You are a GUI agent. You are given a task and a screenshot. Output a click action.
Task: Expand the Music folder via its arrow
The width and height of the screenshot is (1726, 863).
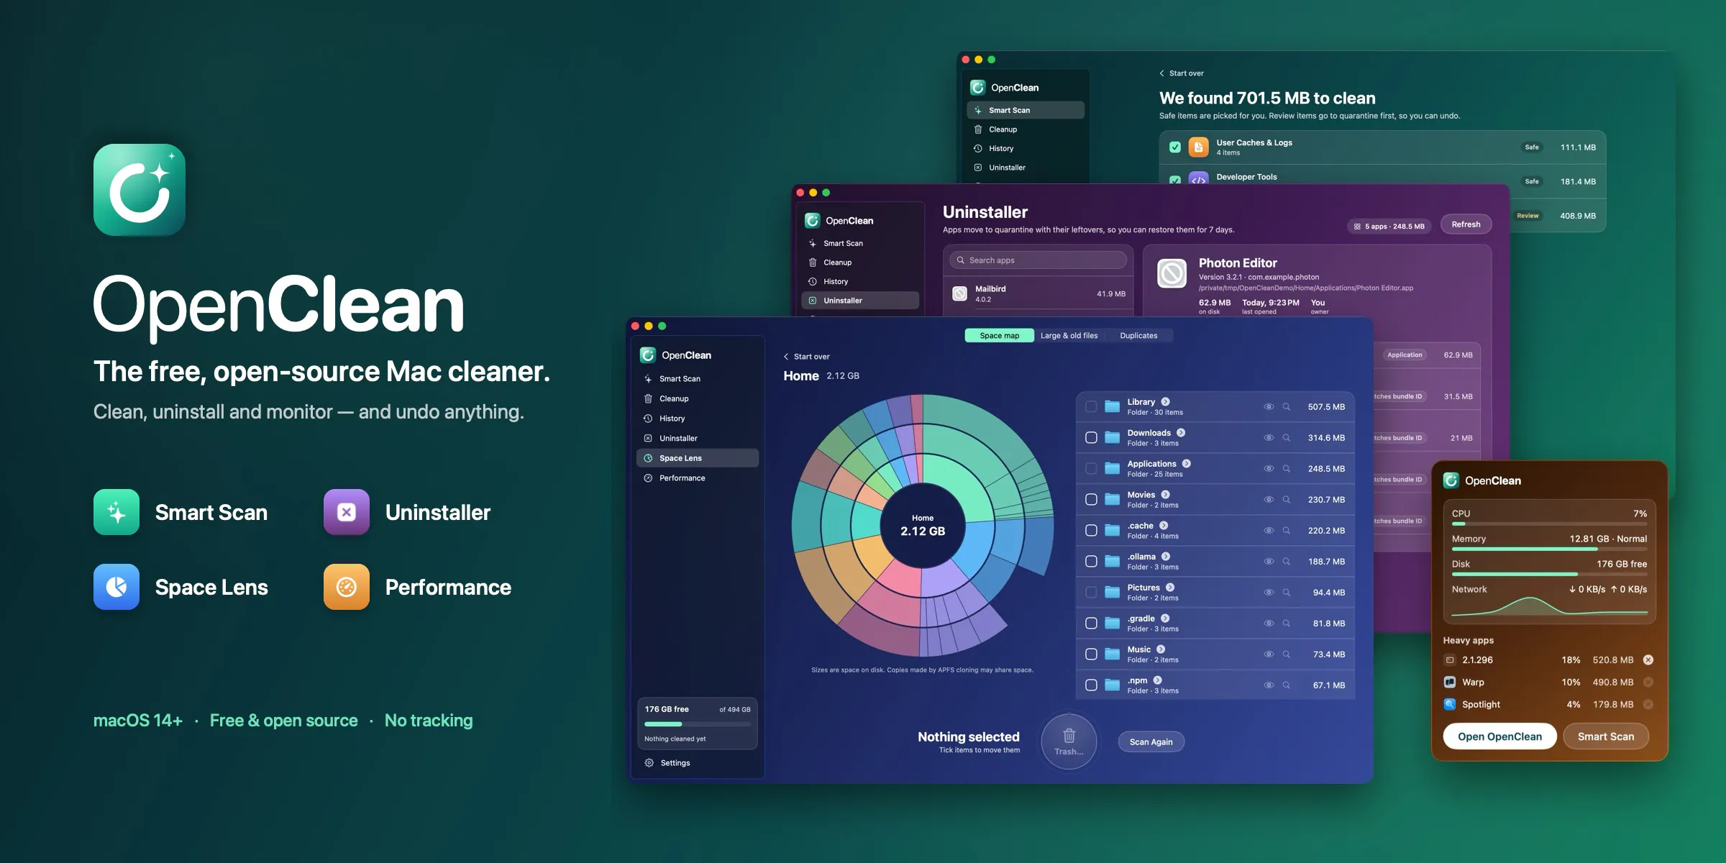[1161, 649]
